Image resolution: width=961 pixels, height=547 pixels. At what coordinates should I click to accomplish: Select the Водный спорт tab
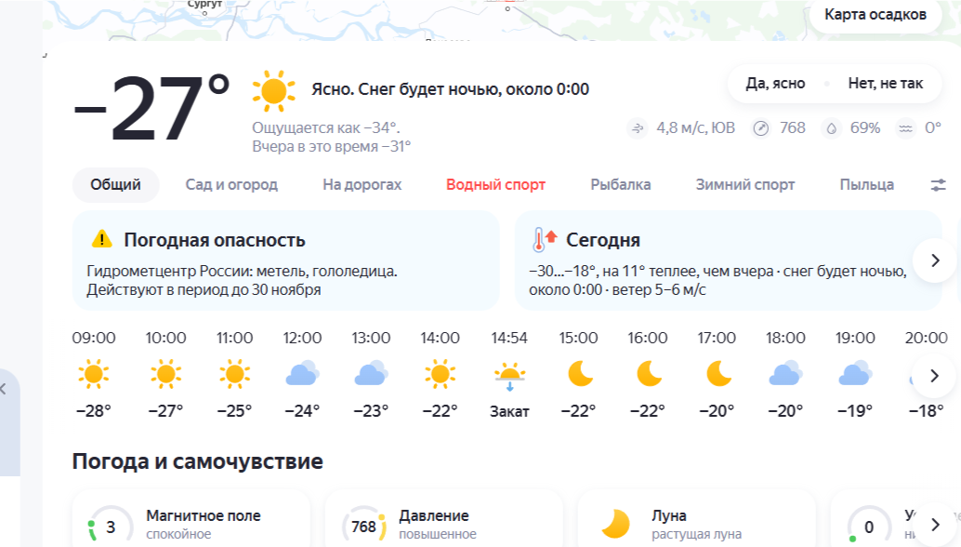click(495, 184)
